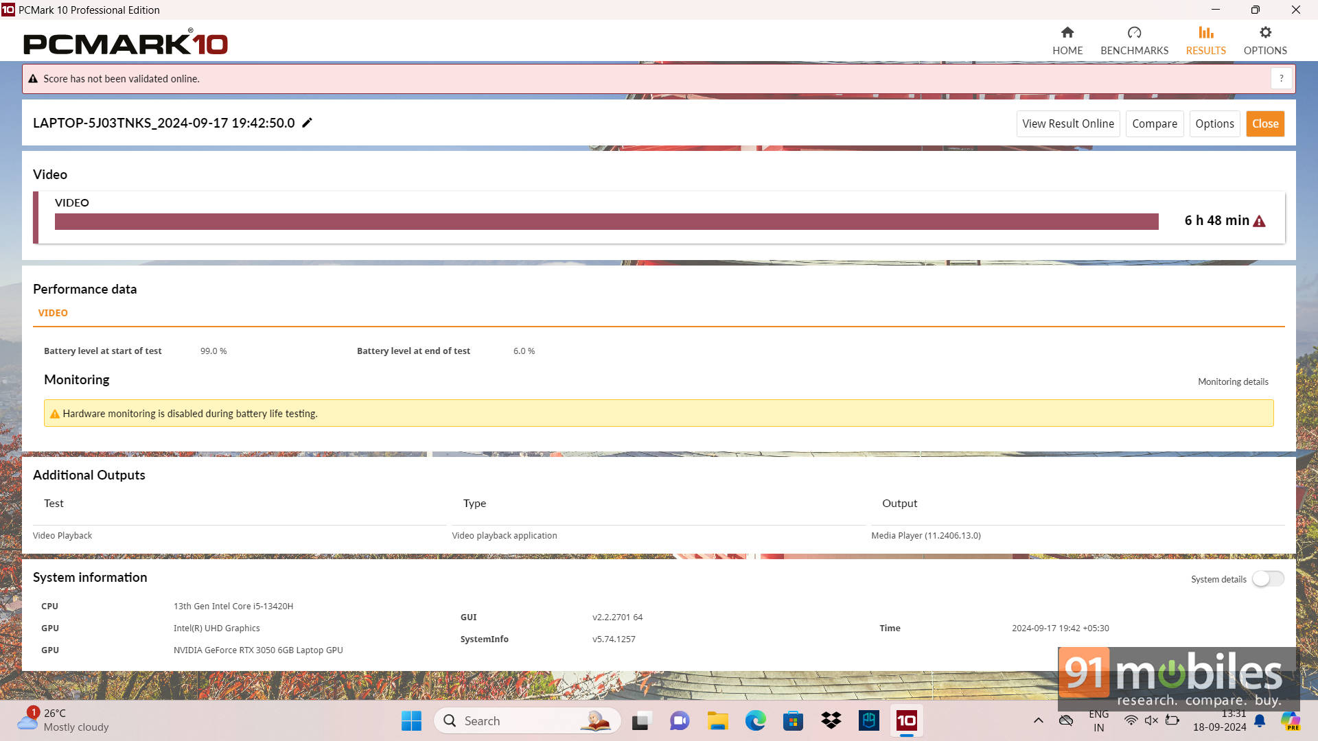Toggle the System details switch
Viewport: 1318px width, 741px height.
[1268, 579]
